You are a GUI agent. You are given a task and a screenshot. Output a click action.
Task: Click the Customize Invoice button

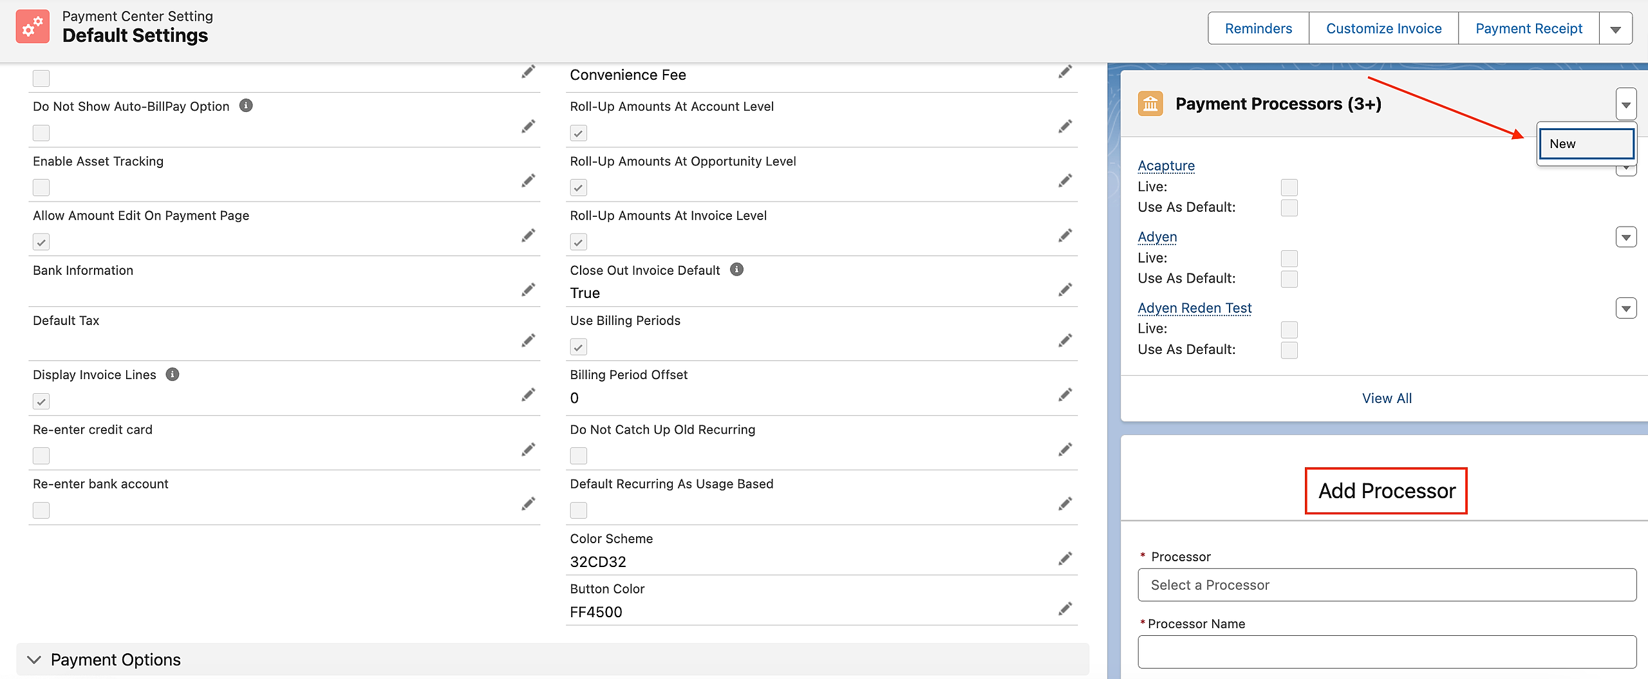(x=1383, y=29)
